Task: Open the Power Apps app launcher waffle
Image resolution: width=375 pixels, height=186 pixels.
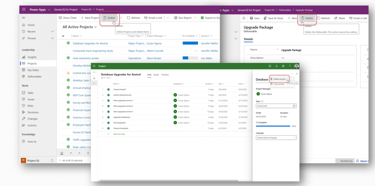Action: [x=24, y=10]
